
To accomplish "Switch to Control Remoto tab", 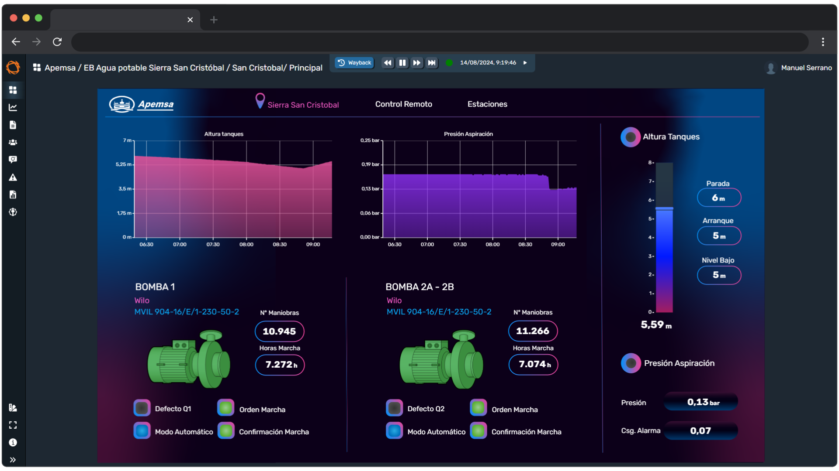I will [x=403, y=104].
